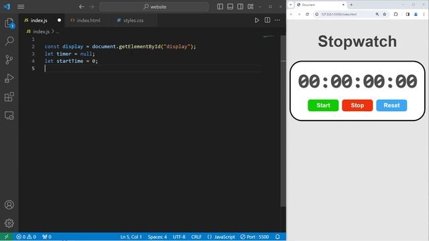Start the stopwatch with green Start button
This screenshot has height=241, width=429.
[323, 106]
